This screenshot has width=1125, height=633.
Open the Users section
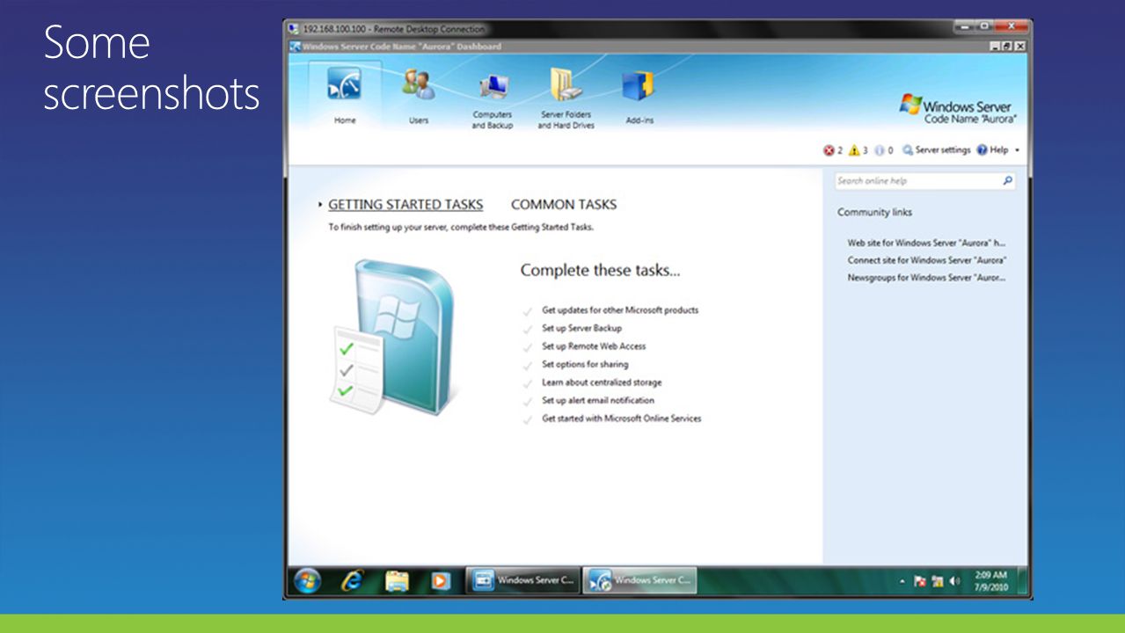point(419,95)
